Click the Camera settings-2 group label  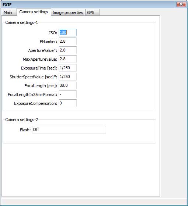(22, 120)
